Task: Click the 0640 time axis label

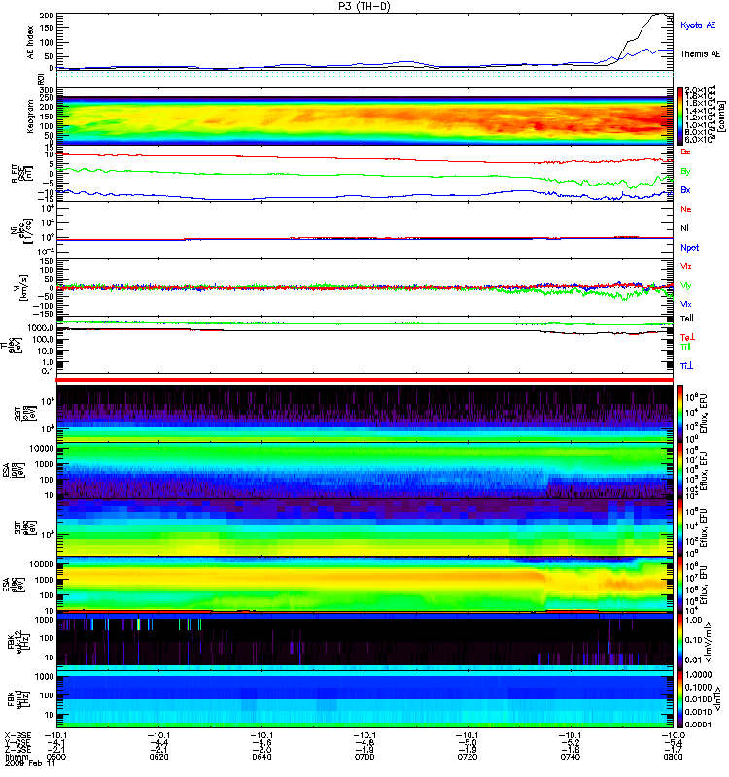Action: pos(261,757)
